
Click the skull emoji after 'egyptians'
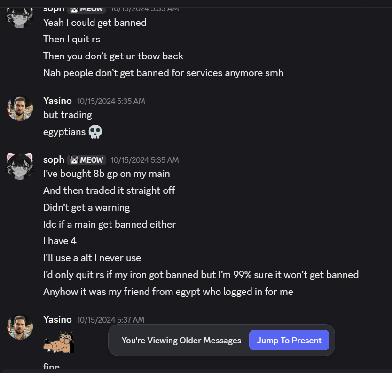(x=95, y=132)
